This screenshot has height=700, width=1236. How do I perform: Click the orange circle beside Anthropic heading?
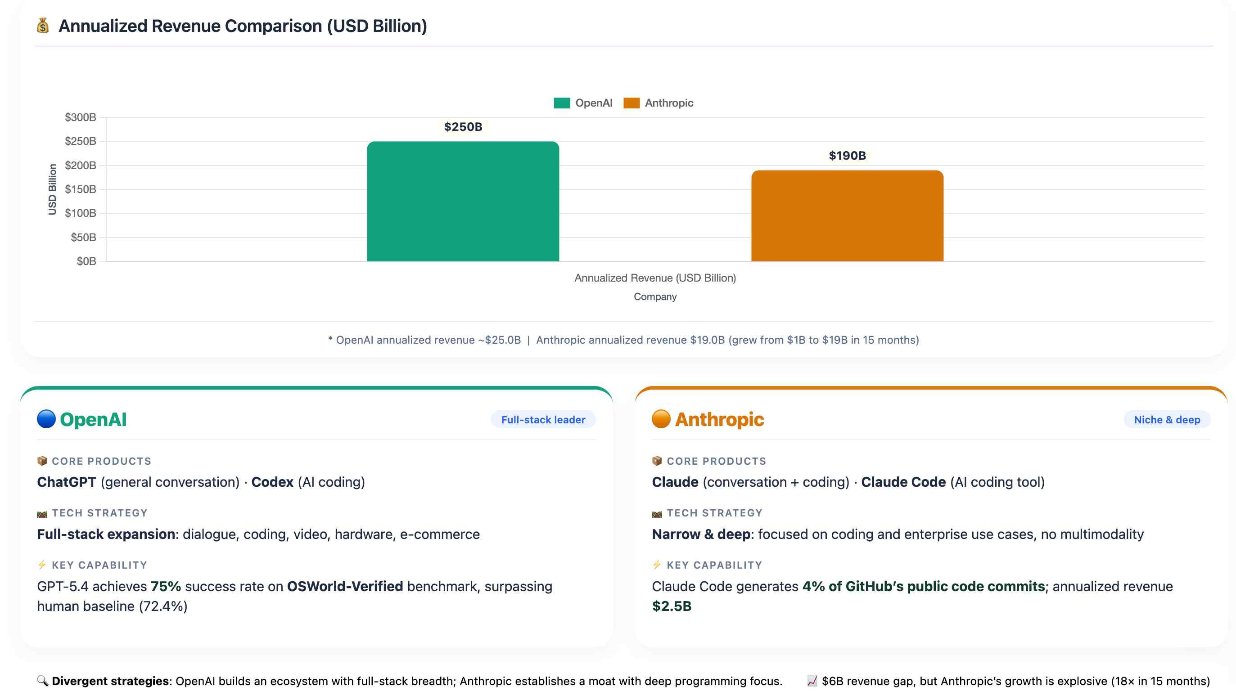click(x=661, y=419)
